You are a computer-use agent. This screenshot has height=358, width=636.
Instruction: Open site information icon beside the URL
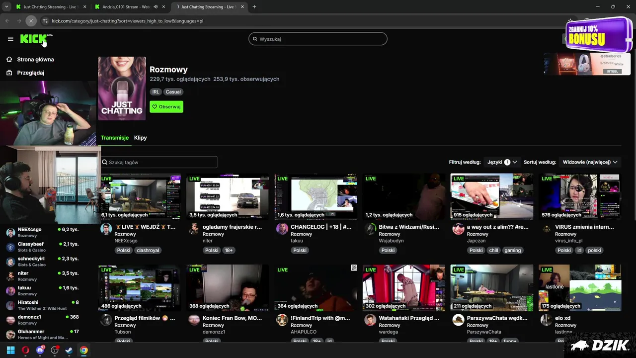(45, 21)
